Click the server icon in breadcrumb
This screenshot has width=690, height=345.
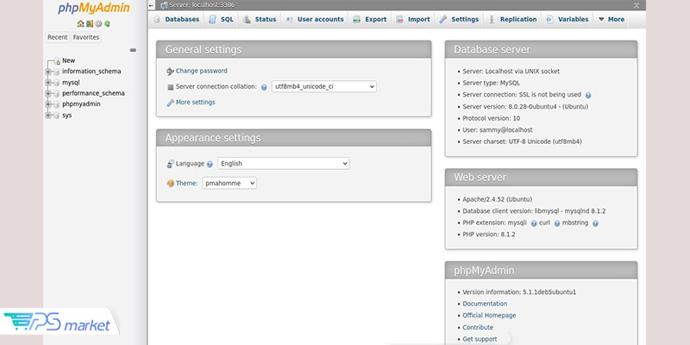[164, 5]
